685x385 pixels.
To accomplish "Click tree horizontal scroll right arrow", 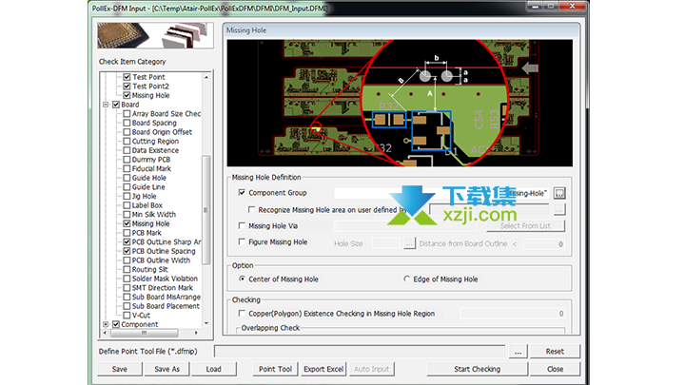I will [196, 333].
